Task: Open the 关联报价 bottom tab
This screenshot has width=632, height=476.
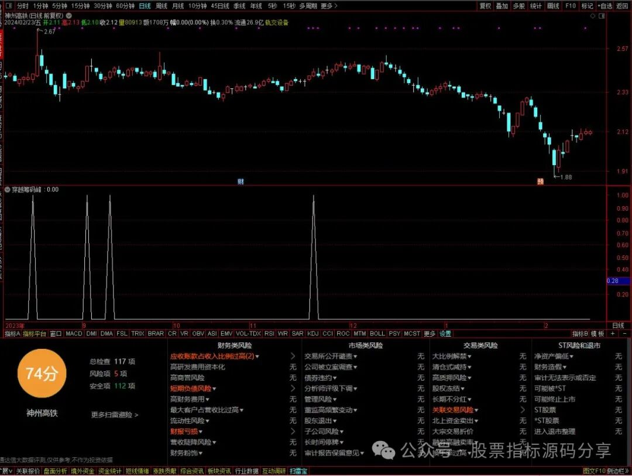Action: [x=28, y=471]
